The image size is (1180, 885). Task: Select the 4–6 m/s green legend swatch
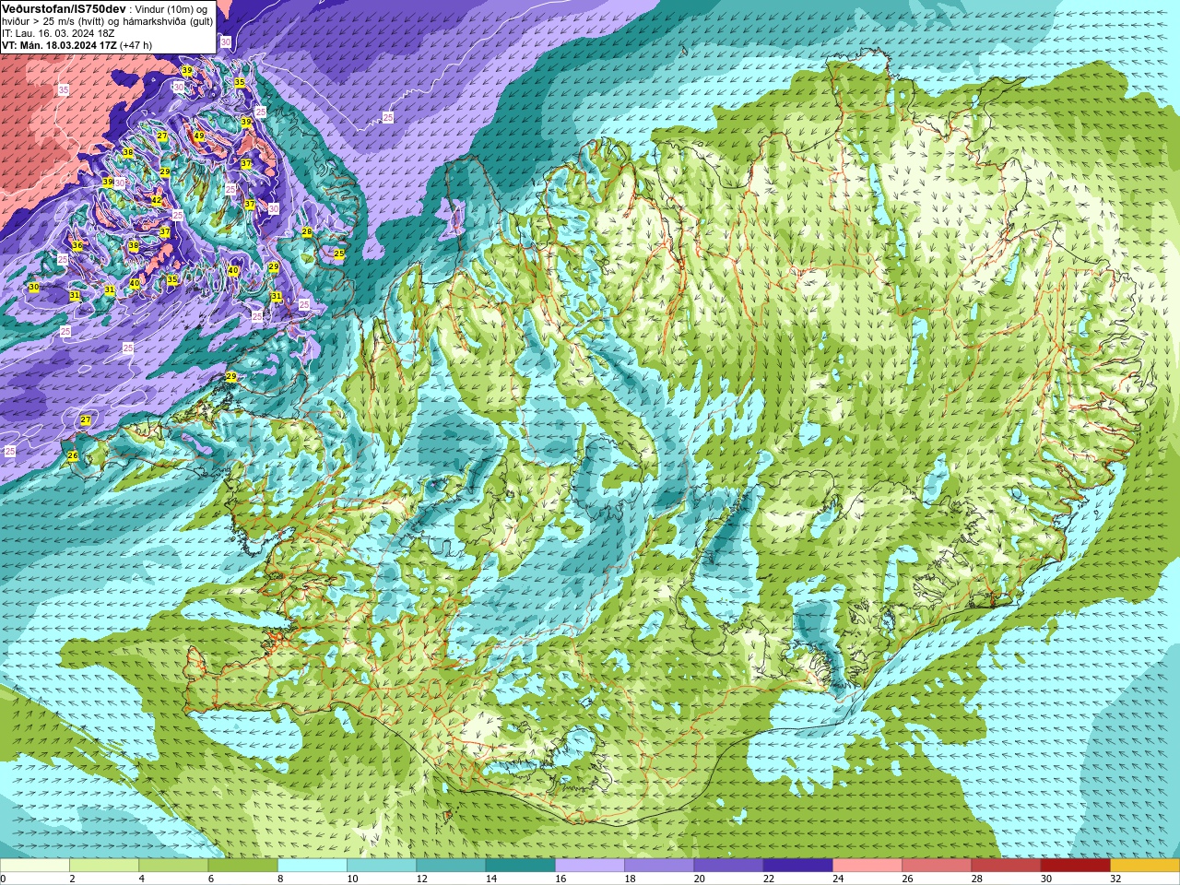click(x=173, y=866)
